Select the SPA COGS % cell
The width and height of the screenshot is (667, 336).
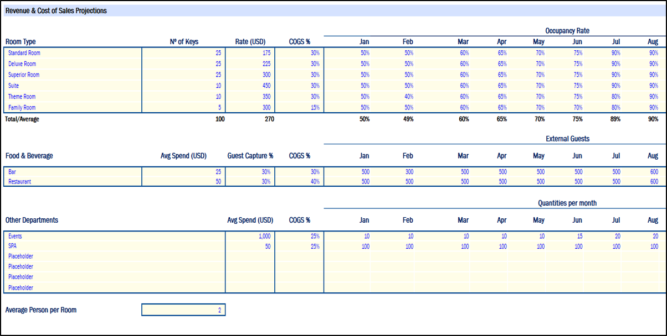(299, 246)
